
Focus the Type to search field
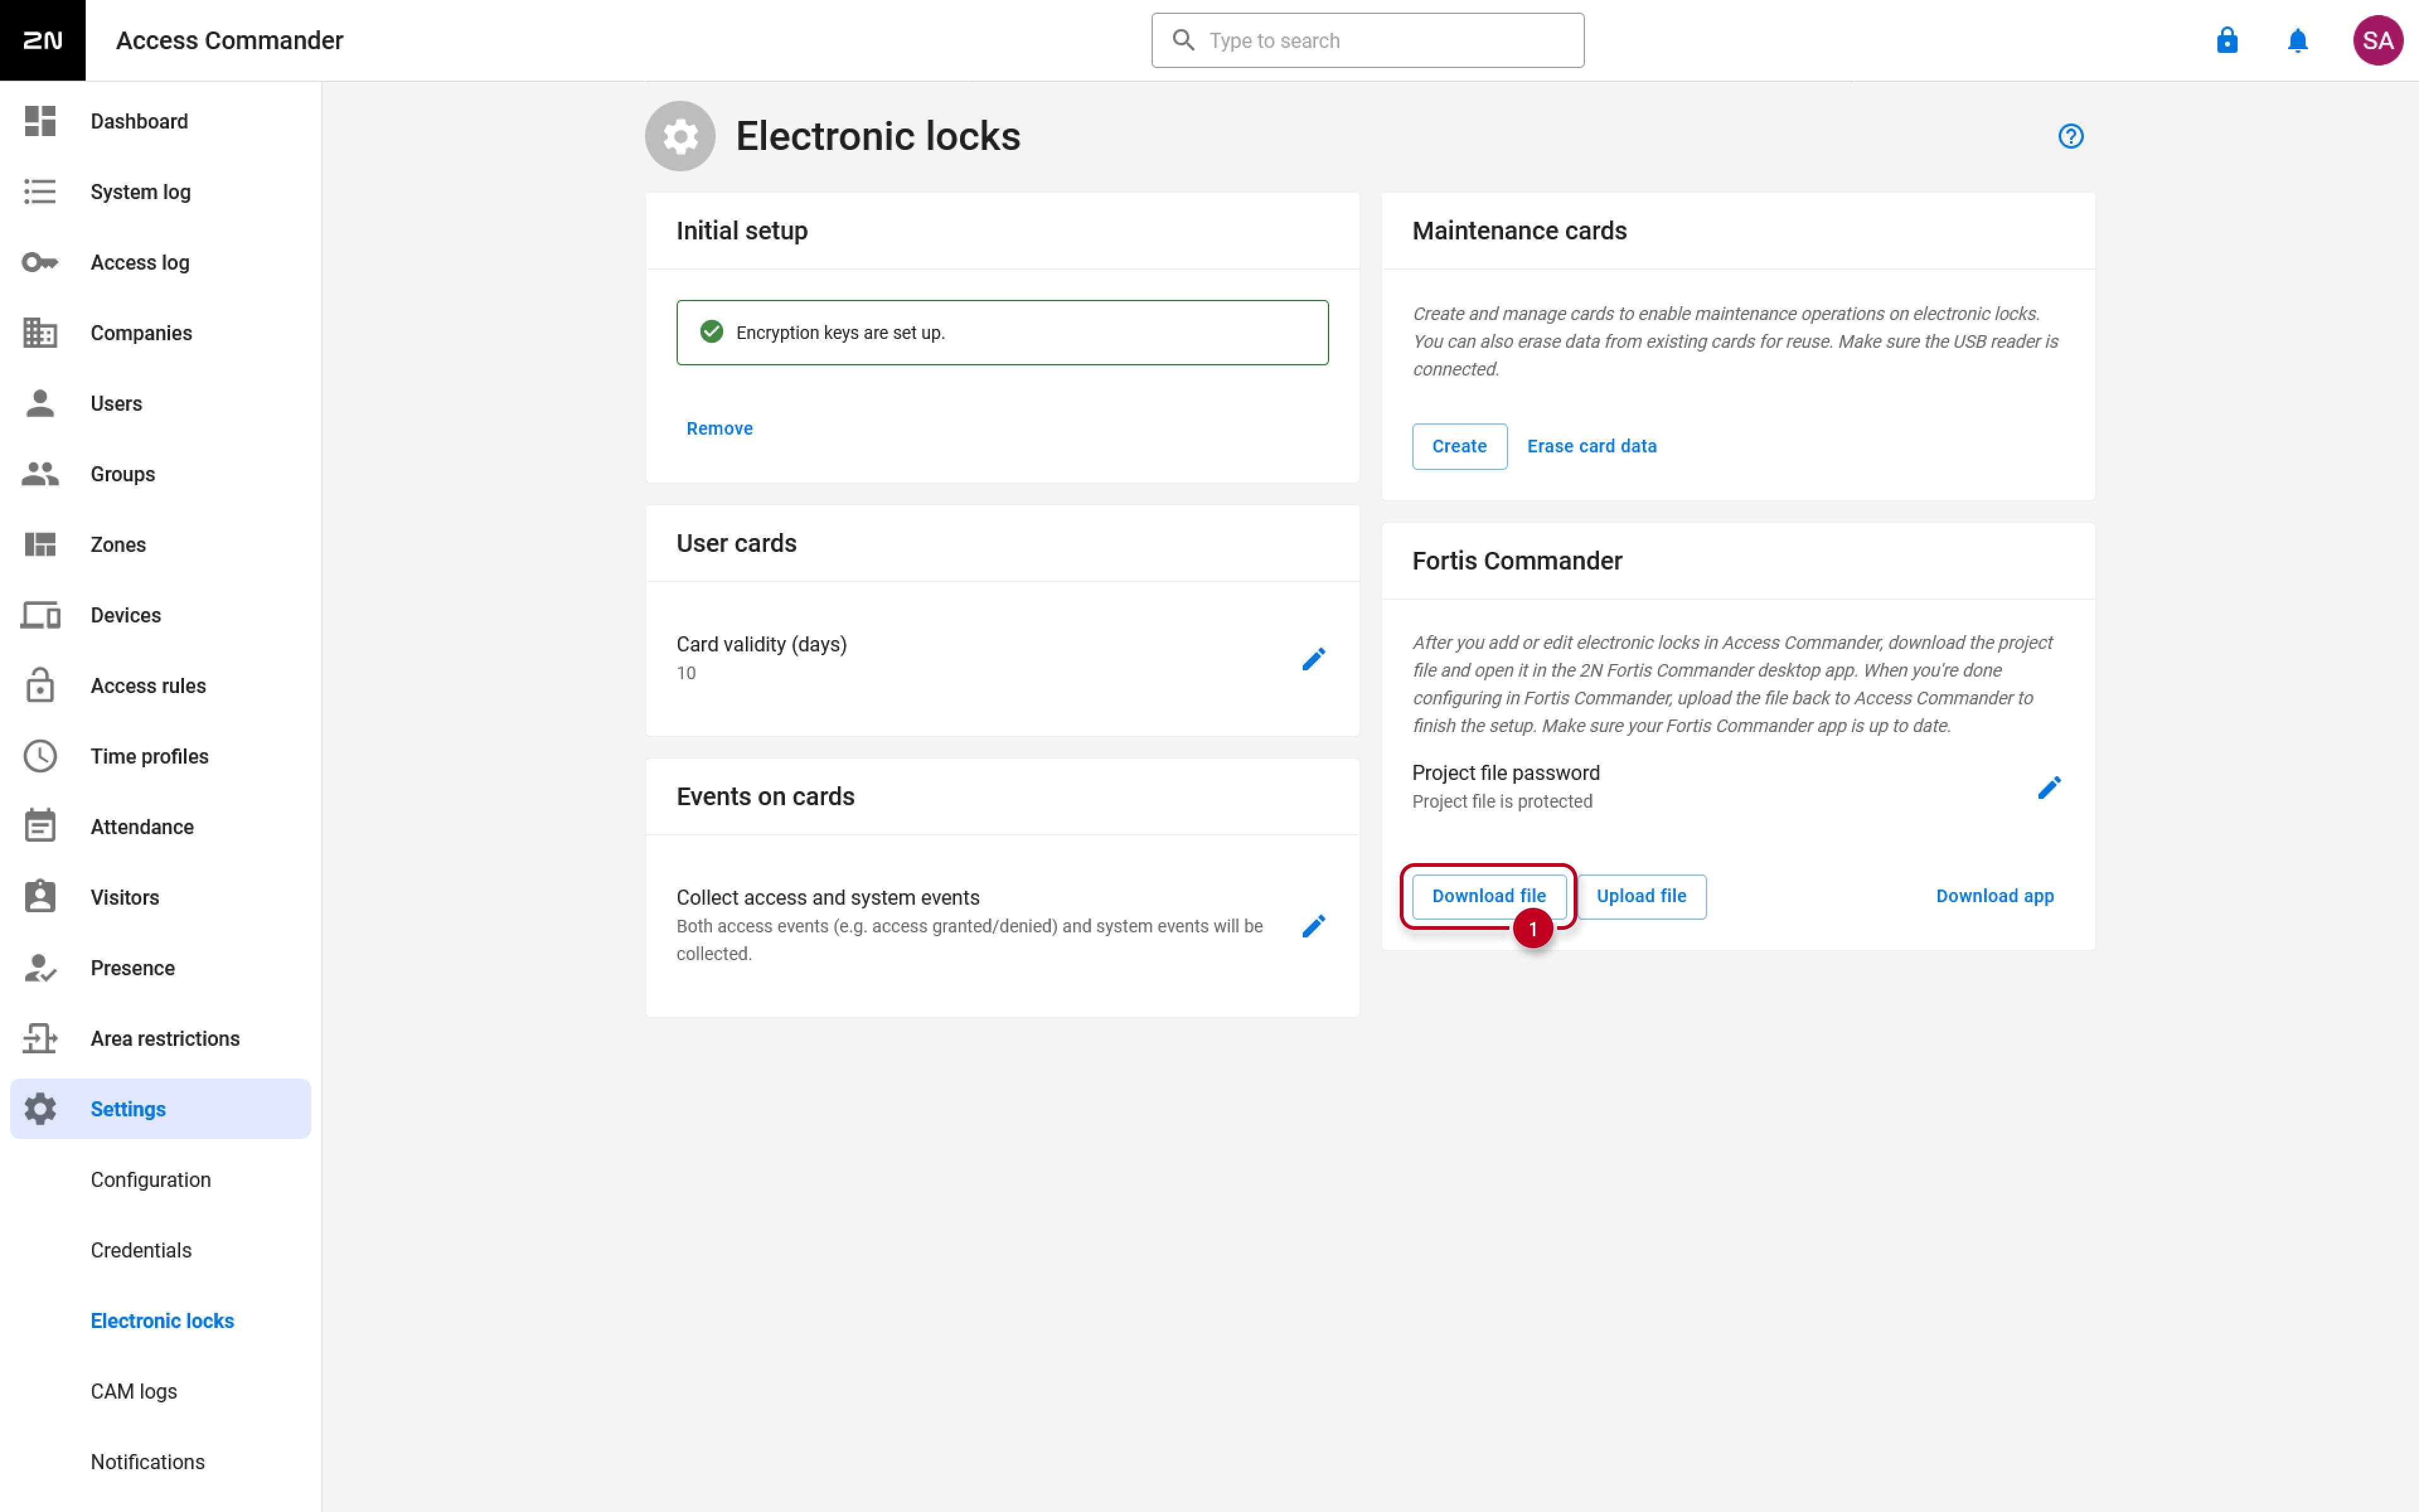point(1368,40)
